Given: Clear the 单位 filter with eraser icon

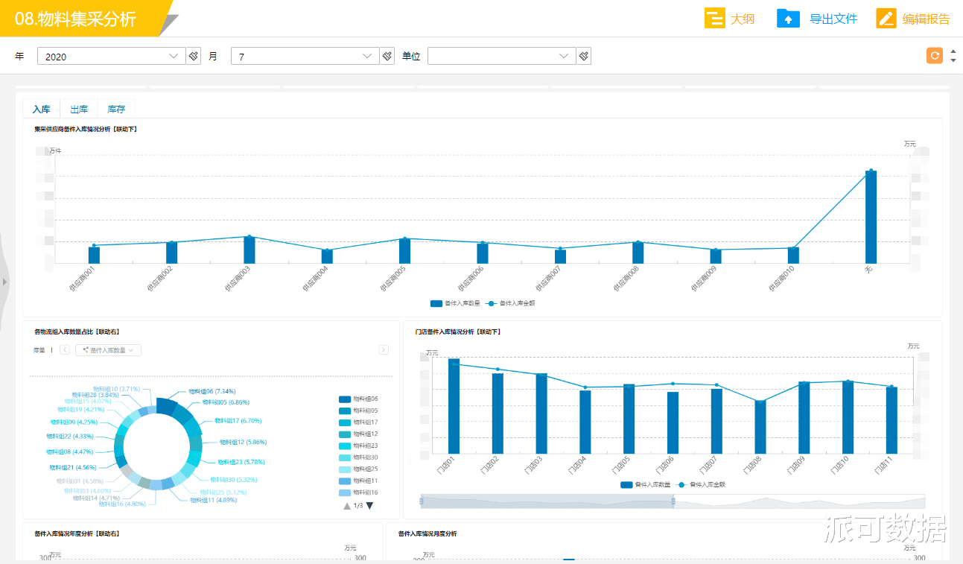Looking at the screenshot, I should click(x=584, y=56).
